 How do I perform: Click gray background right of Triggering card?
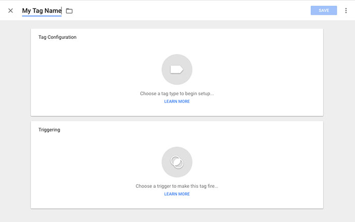click(x=339, y=166)
